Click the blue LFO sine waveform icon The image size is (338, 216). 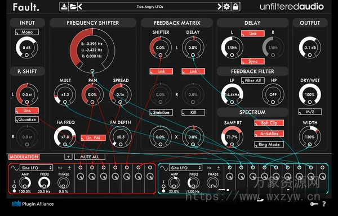click(x=164, y=168)
